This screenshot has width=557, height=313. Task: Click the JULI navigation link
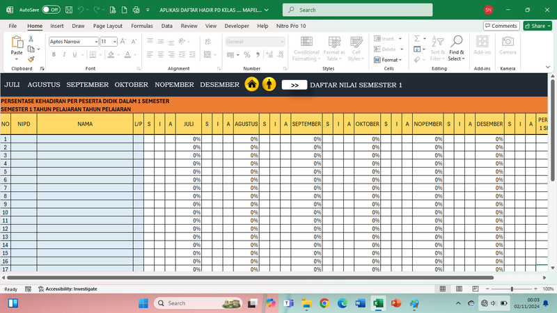[12, 85]
